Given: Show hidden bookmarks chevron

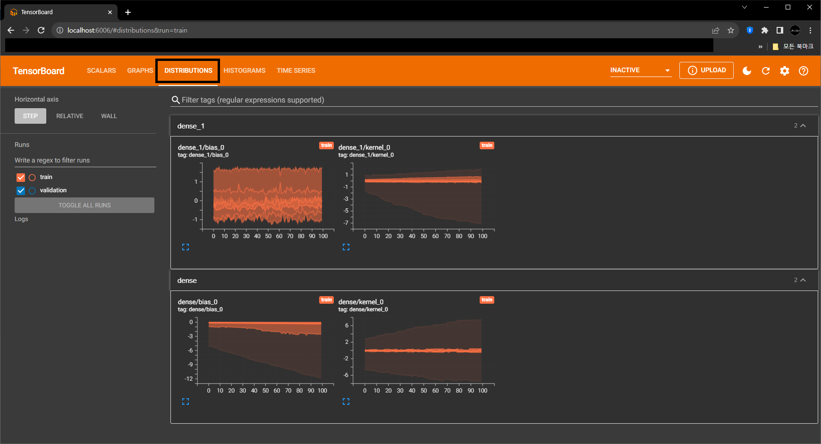Looking at the screenshot, I should [x=760, y=46].
